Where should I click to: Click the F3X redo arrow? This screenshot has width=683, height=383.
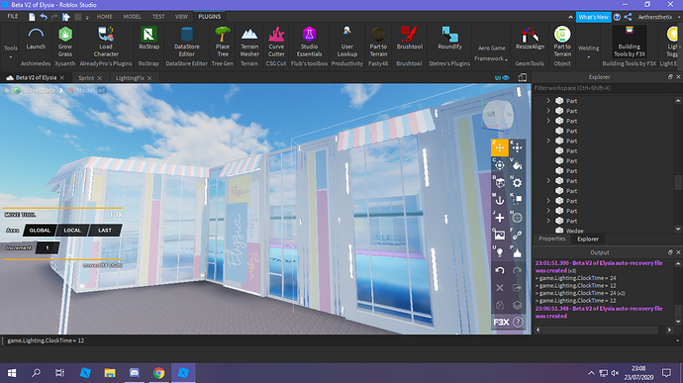(x=517, y=270)
